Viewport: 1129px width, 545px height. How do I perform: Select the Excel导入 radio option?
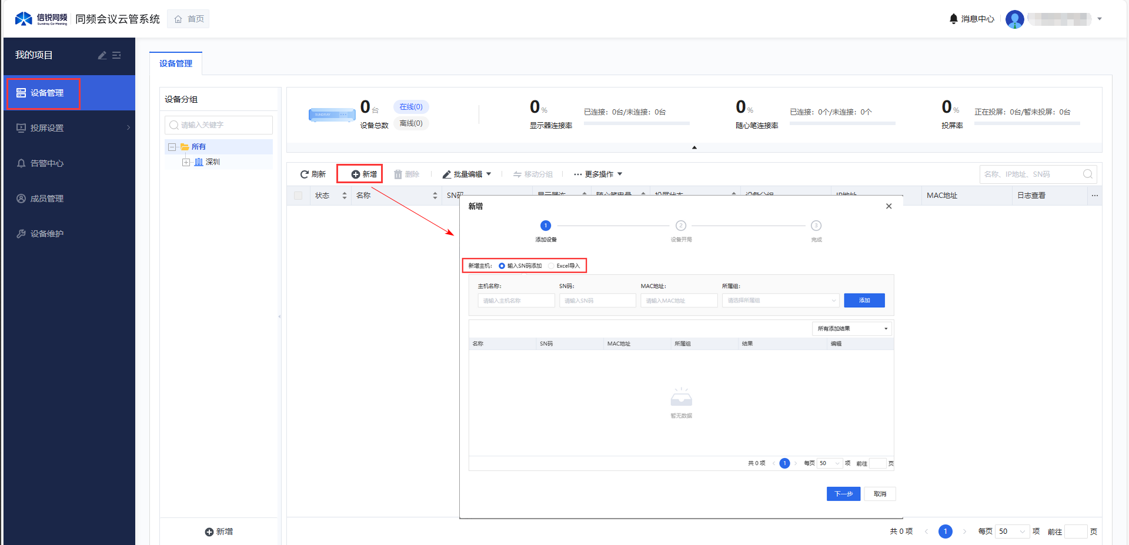(551, 266)
